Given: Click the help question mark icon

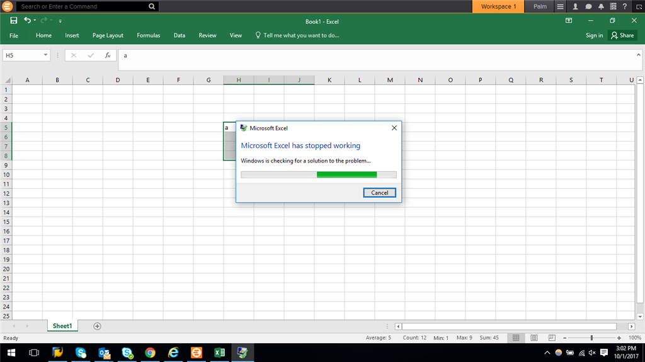Looking at the screenshot, I should pyautogui.click(x=624, y=6).
